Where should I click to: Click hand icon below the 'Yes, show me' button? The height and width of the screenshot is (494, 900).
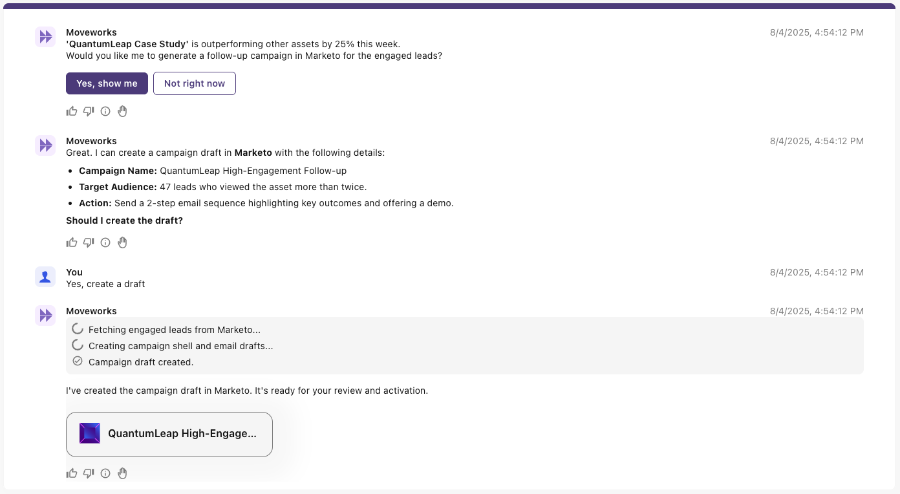[x=122, y=111]
